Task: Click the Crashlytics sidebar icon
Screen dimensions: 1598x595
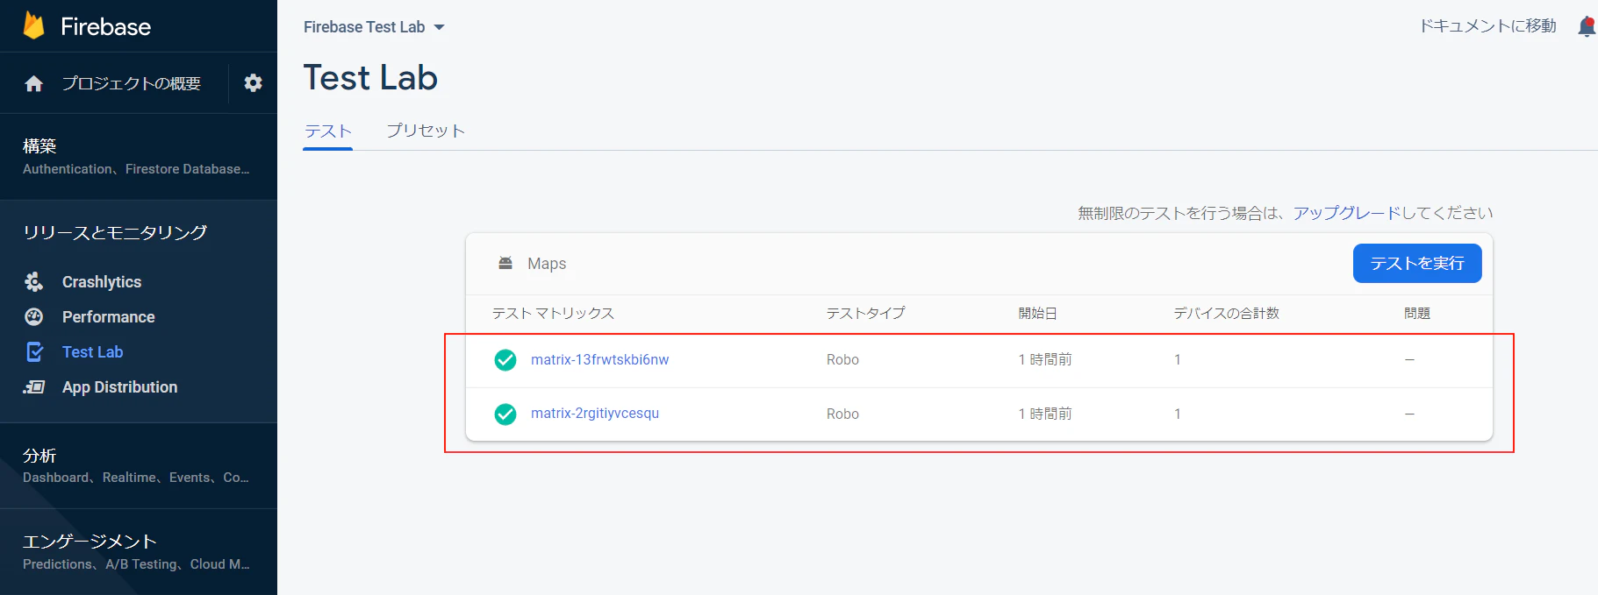Action: pos(34,281)
